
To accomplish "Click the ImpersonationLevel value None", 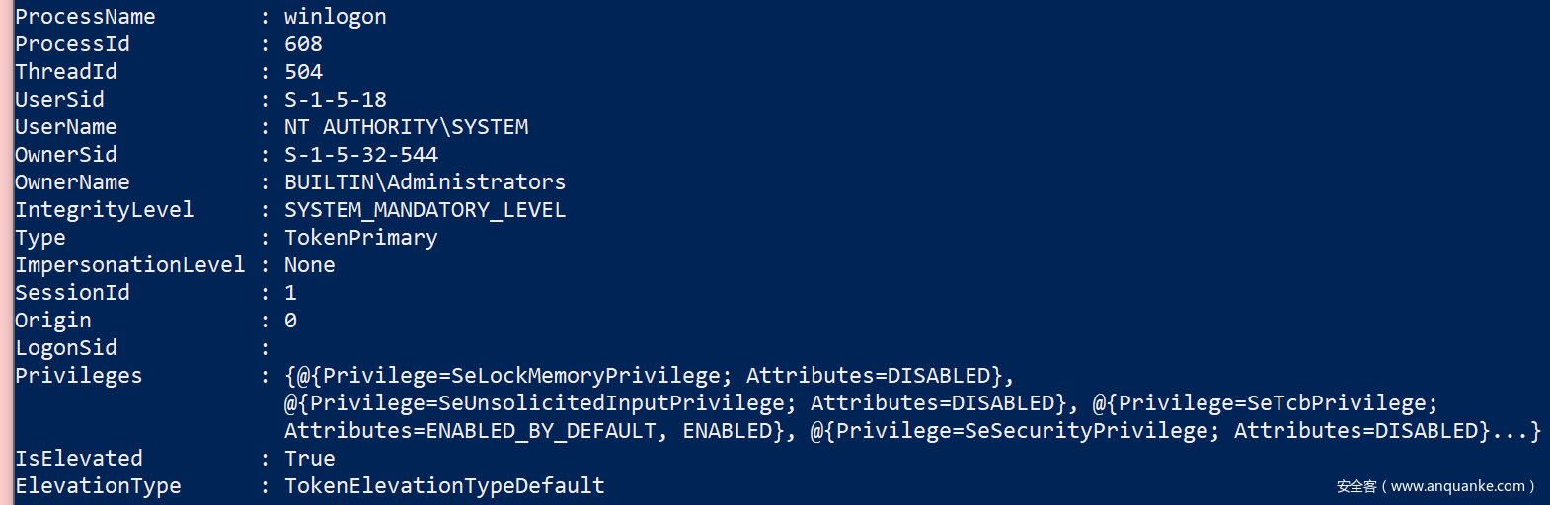I will (x=309, y=265).
